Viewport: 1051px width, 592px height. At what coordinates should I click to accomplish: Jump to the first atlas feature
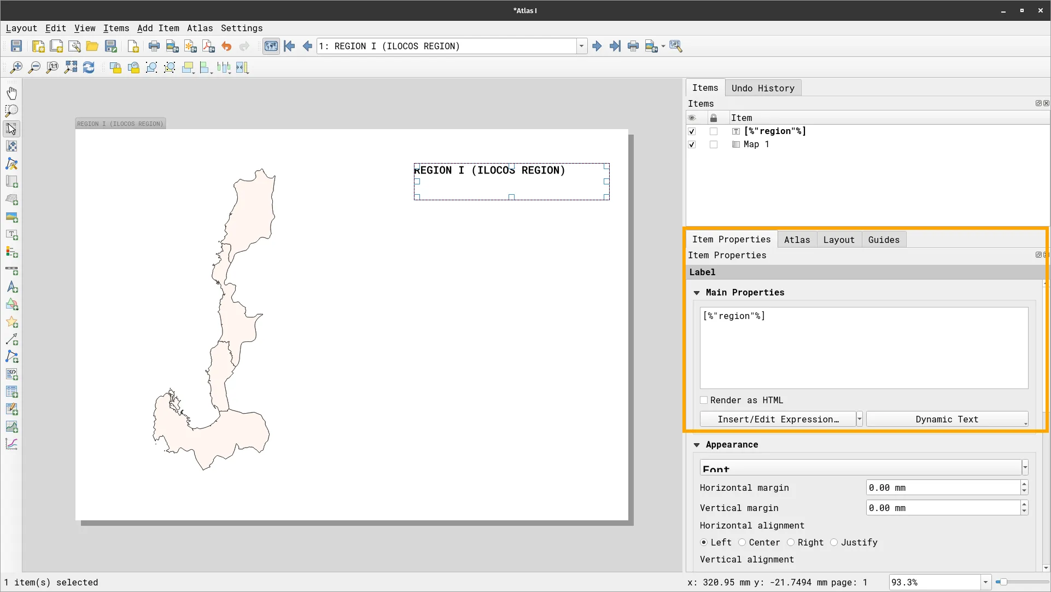[290, 46]
